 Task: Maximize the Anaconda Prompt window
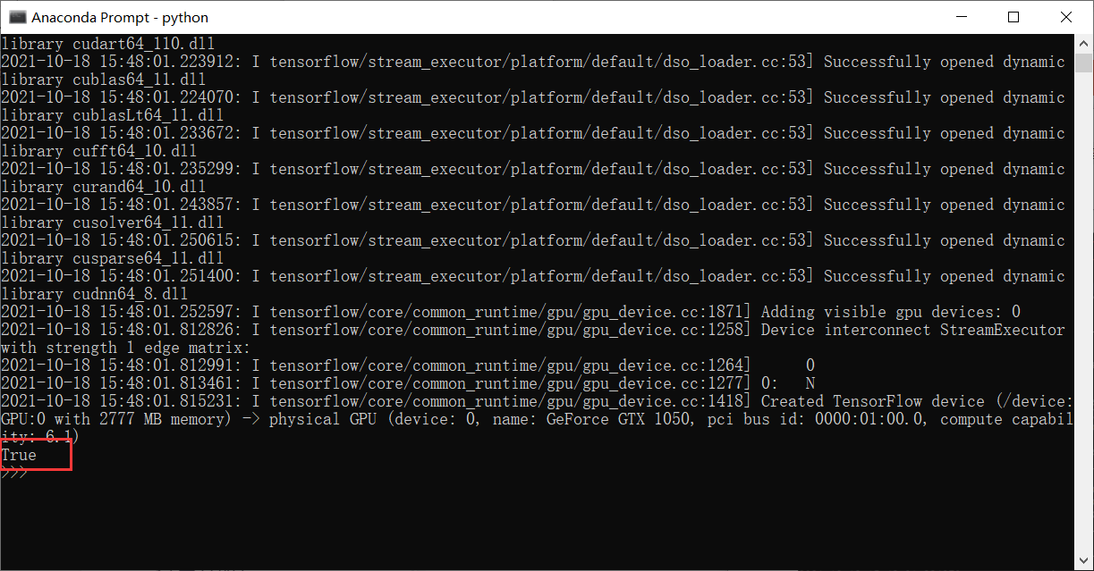(x=1013, y=17)
